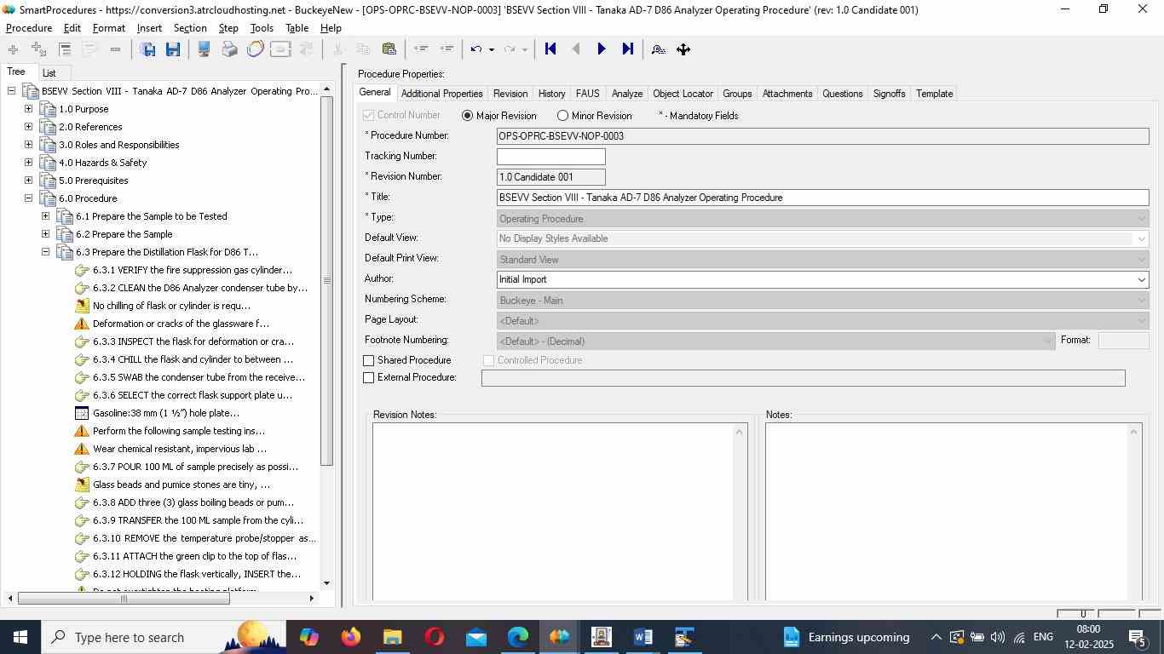Click the indent arrow toolbar icon

pos(447,49)
